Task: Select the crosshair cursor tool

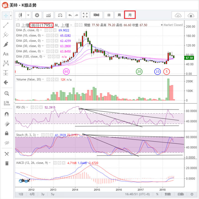Action: point(6,15)
